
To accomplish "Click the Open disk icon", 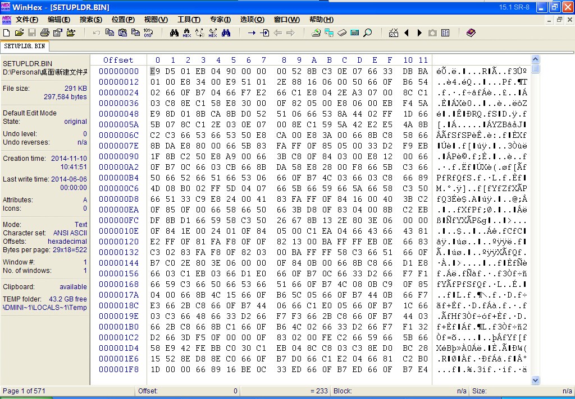I will [316, 33].
